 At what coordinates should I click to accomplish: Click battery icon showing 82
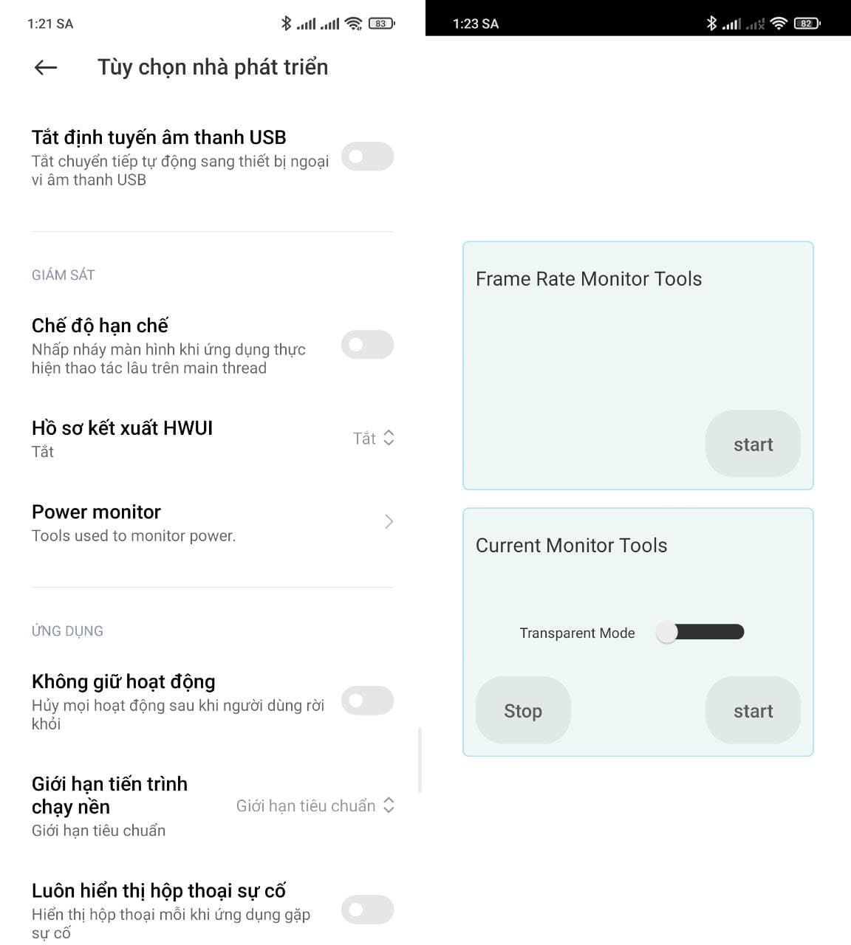pyautogui.click(x=807, y=24)
